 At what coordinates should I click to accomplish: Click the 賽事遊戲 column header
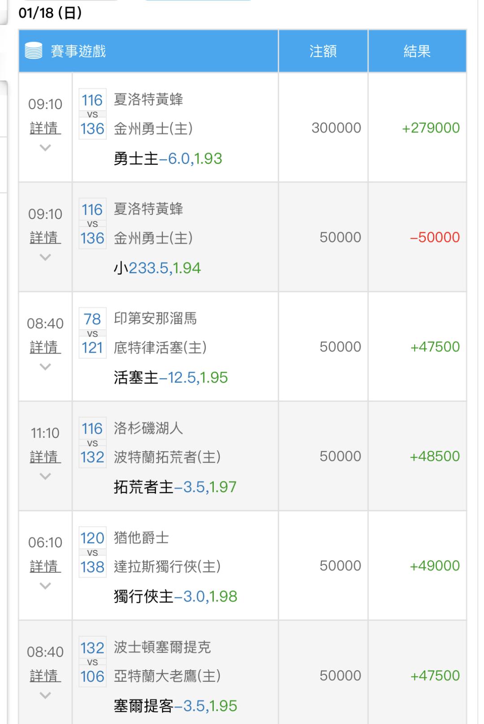coord(78,51)
